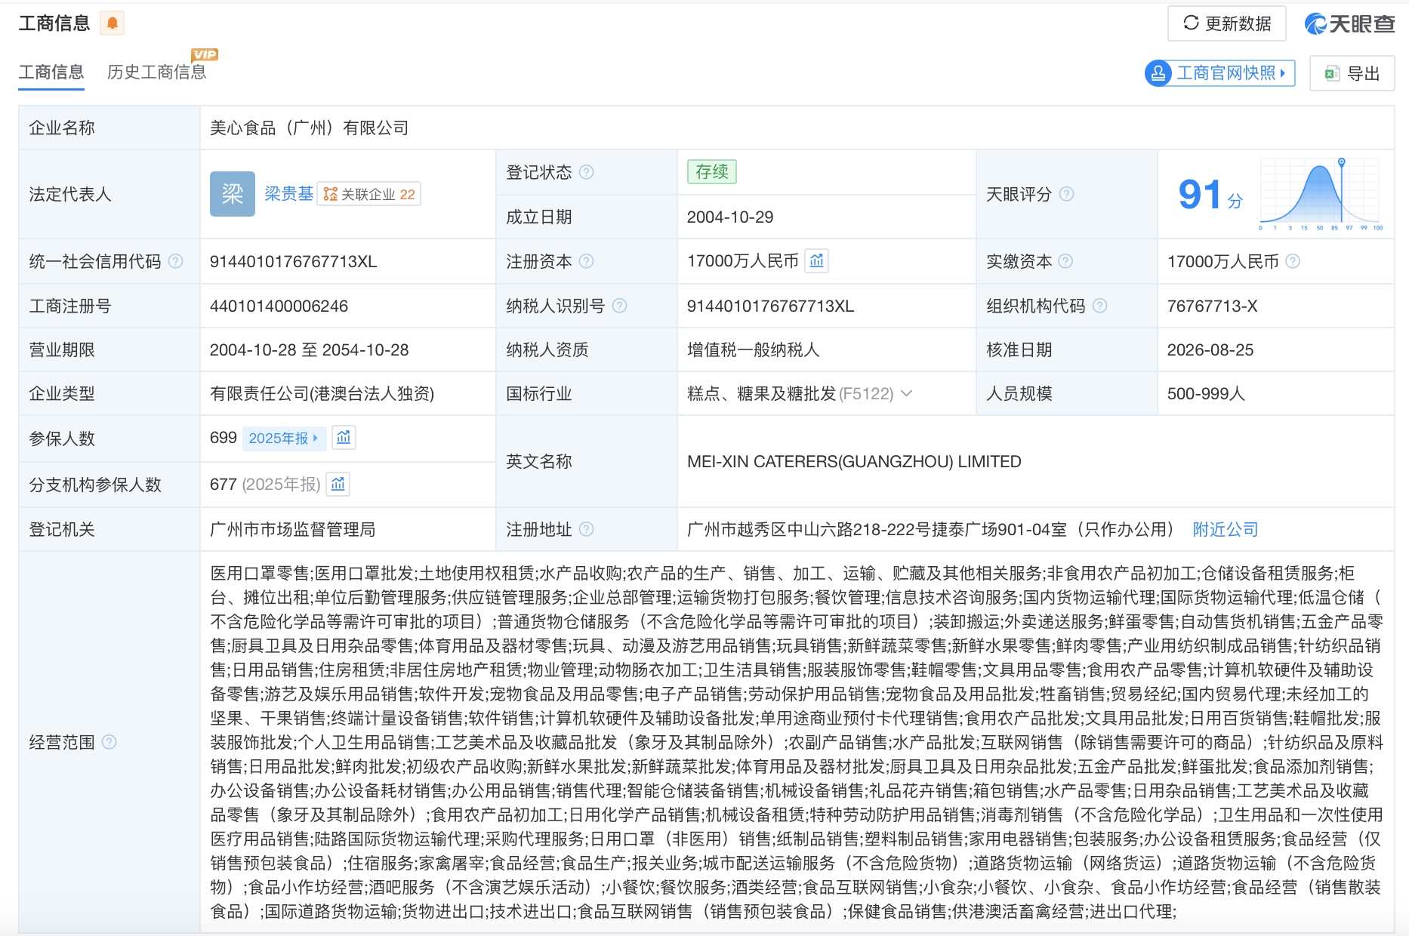The width and height of the screenshot is (1409, 936).
Task: Open the Tianyancha logo
Action: pos(1349,24)
